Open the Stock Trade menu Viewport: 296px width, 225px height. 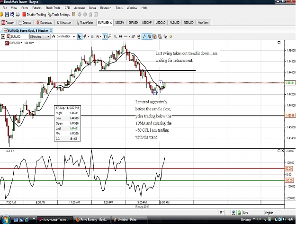[x=53, y=8]
